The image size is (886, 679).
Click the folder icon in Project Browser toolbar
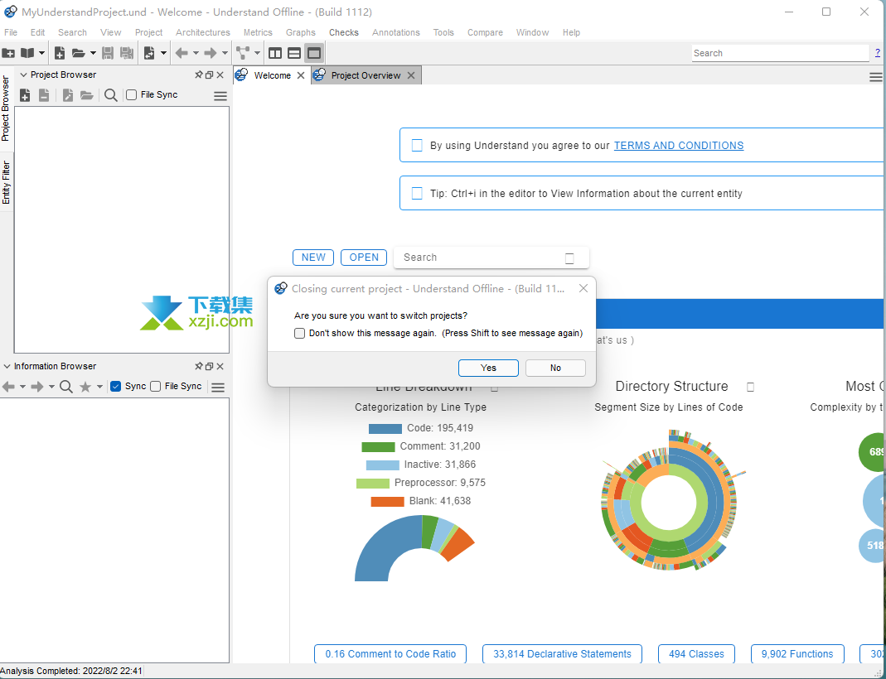point(86,95)
